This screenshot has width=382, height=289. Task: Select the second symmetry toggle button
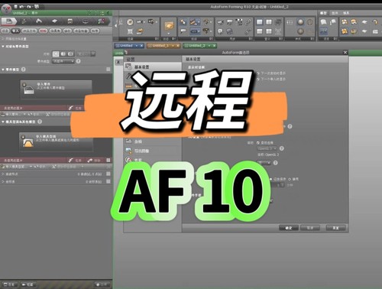pos(63,54)
